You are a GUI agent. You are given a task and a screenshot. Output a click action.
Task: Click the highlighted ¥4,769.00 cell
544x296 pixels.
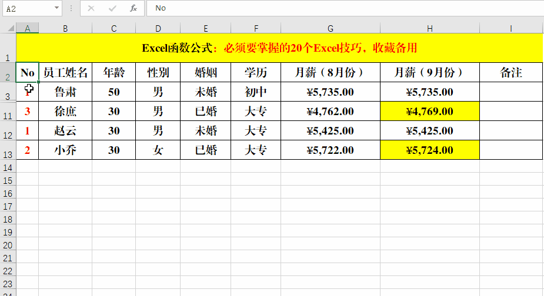[x=430, y=111]
